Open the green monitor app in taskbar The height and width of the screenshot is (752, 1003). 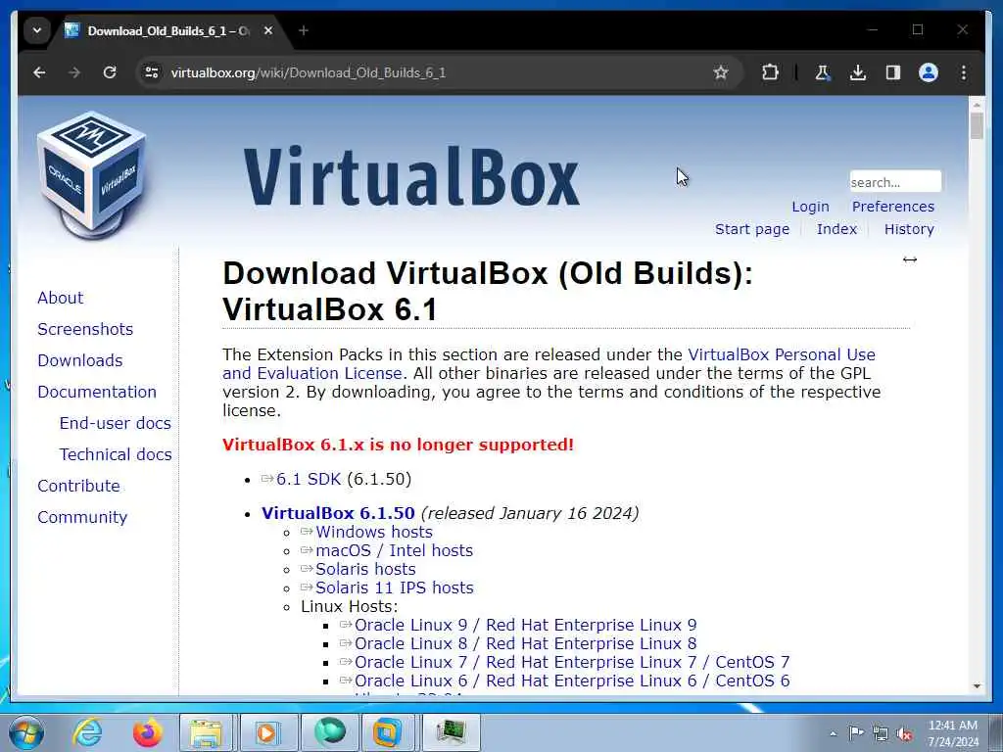pyautogui.click(x=451, y=732)
